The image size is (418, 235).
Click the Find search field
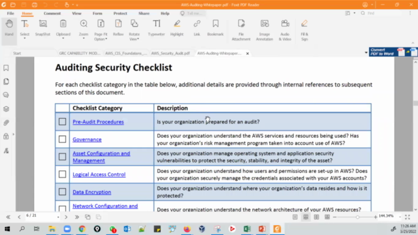(384, 13)
